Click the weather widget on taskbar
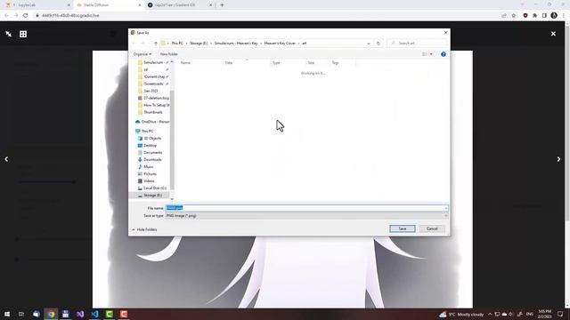570x320 pixels. click(x=461, y=314)
